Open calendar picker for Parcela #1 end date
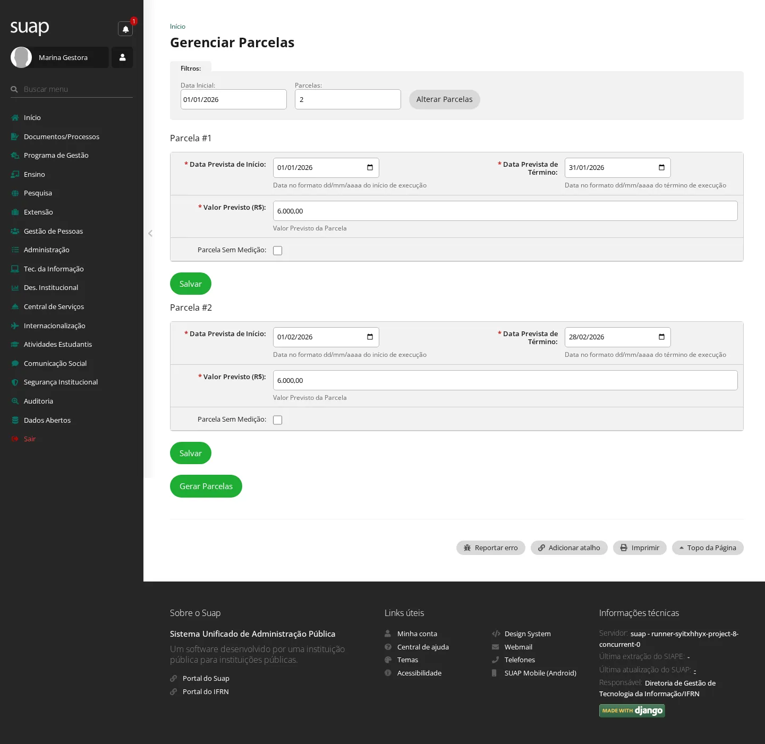 pos(661,167)
